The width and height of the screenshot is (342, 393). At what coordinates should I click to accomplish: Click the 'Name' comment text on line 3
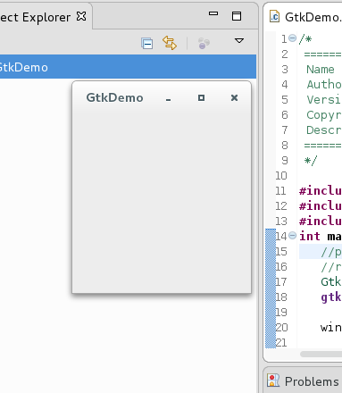[x=321, y=70]
